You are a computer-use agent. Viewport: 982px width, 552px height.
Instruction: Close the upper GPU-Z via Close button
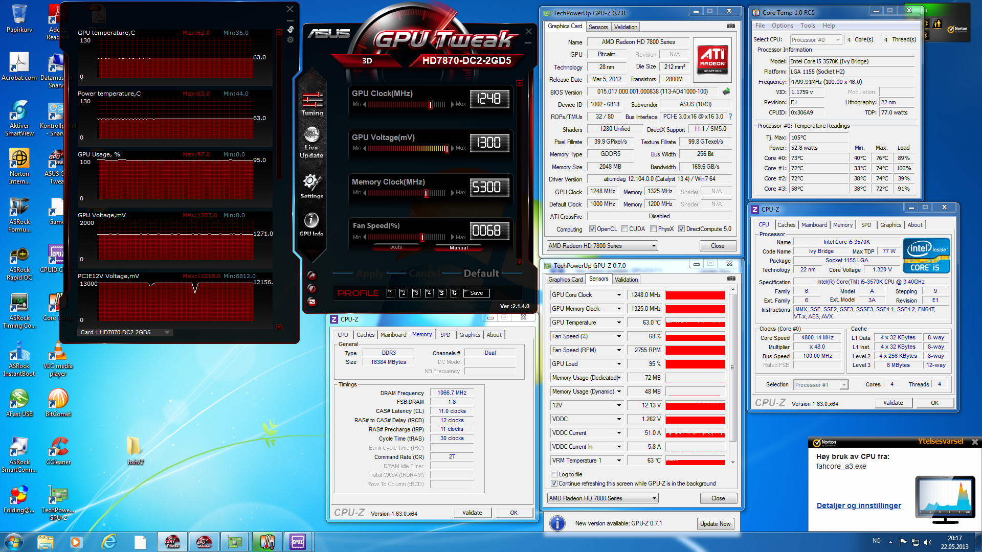point(718,246)
